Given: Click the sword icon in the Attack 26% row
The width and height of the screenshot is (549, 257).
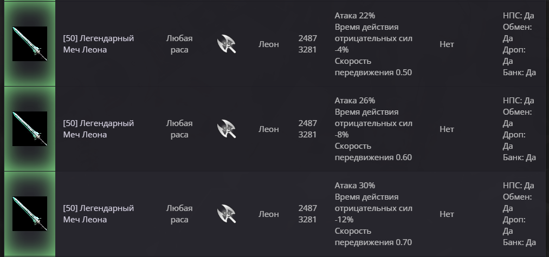Looking at the screenshot, I should (x=30, y=129).
